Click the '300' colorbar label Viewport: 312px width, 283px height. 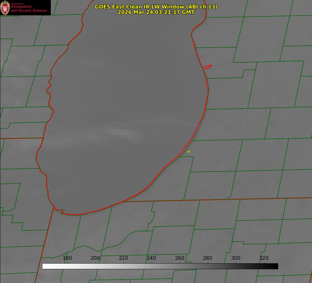click(x=236, y=258)
